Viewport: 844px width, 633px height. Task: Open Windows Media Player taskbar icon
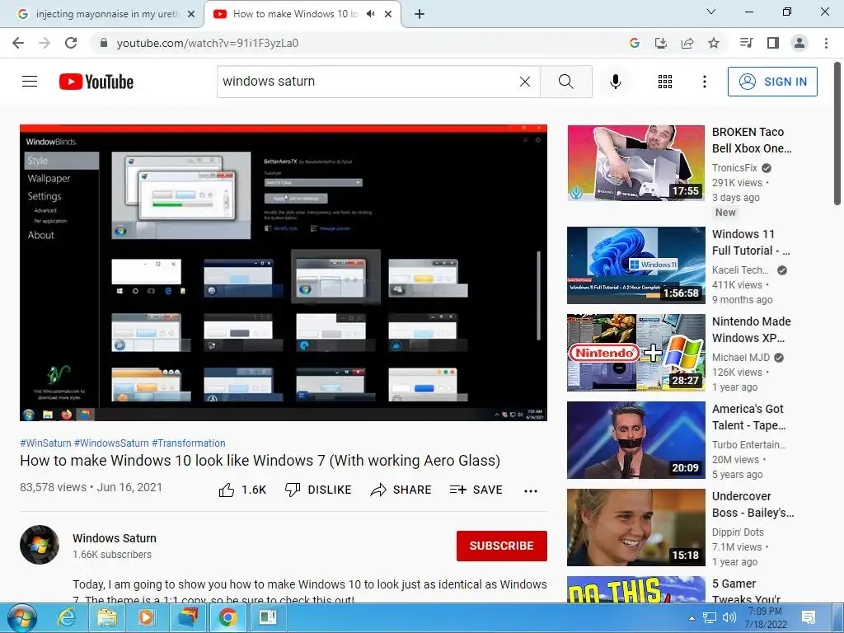coord(147,618)
